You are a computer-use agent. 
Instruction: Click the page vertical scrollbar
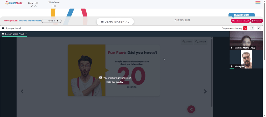[x=264, y=32]
